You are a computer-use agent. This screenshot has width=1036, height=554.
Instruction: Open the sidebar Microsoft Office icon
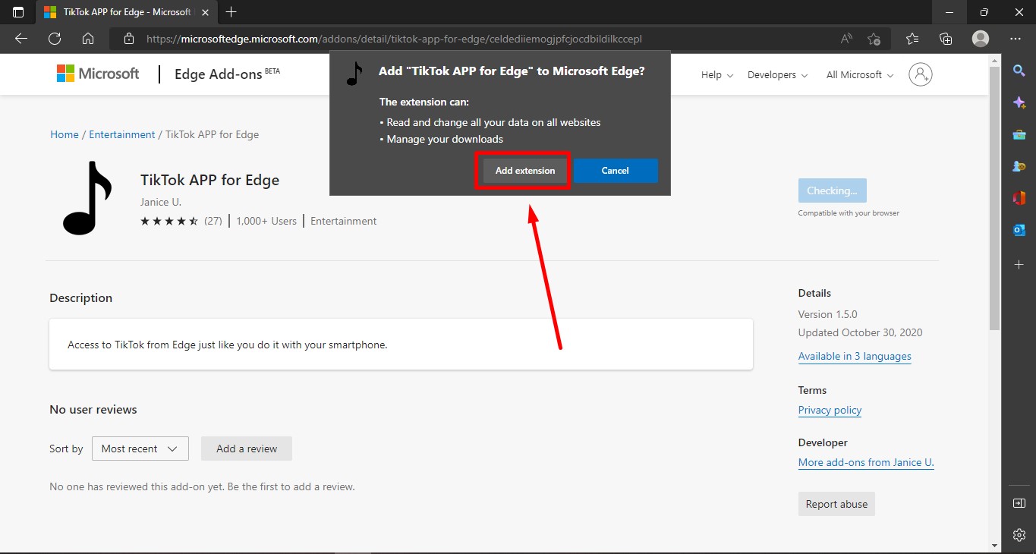point(1019,198)
